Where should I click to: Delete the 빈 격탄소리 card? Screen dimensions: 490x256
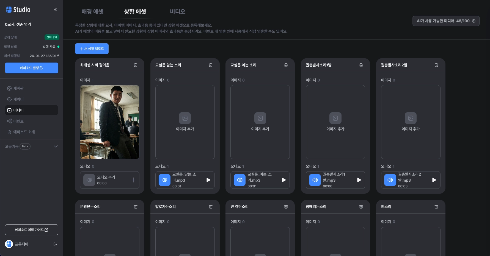click(x=286, y=207)
